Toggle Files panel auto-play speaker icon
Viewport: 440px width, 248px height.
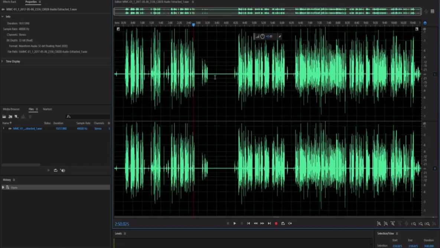(63, 170)
